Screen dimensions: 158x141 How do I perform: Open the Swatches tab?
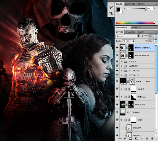(x=130, y=4)
